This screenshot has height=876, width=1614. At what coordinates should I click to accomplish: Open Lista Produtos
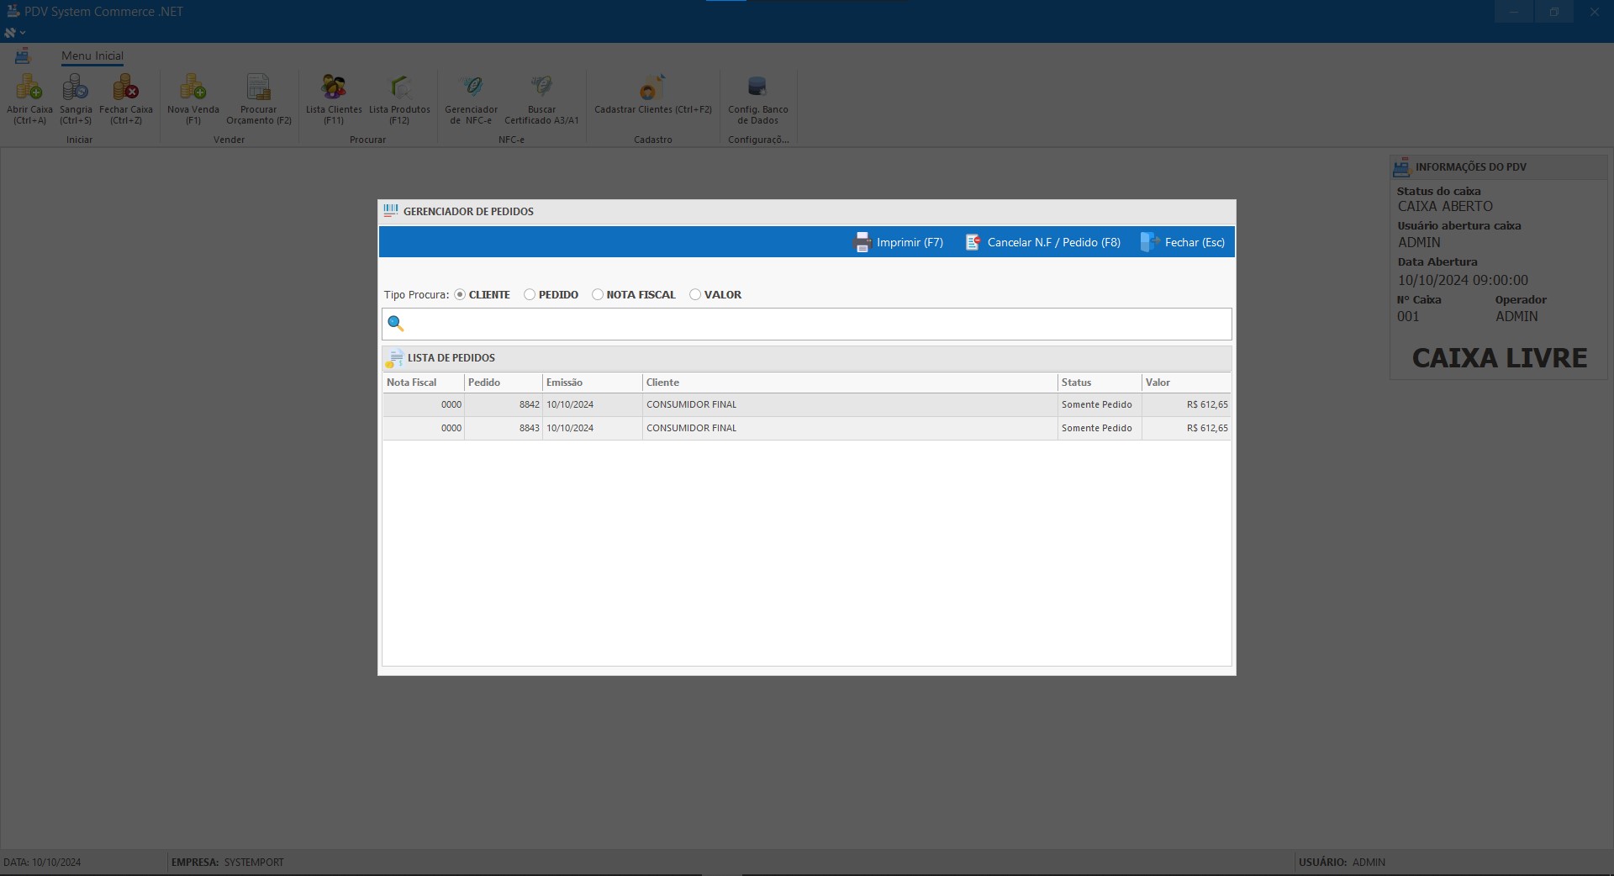399,87
